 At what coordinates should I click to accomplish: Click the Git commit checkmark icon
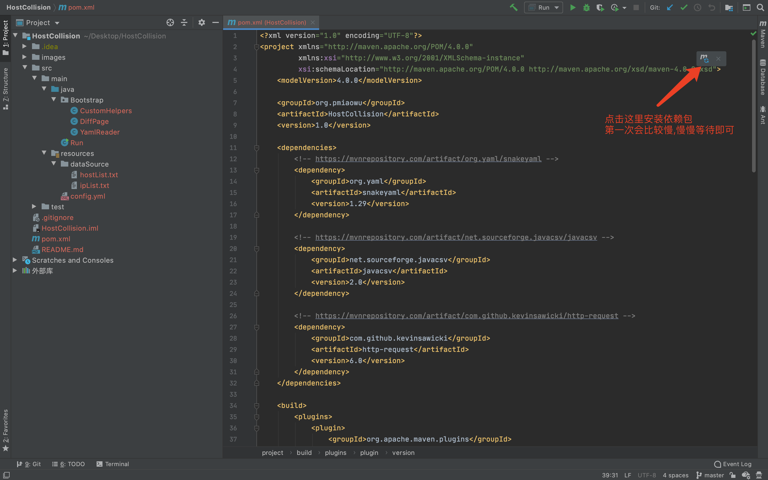pyautogui.click(x=684, y=7)
